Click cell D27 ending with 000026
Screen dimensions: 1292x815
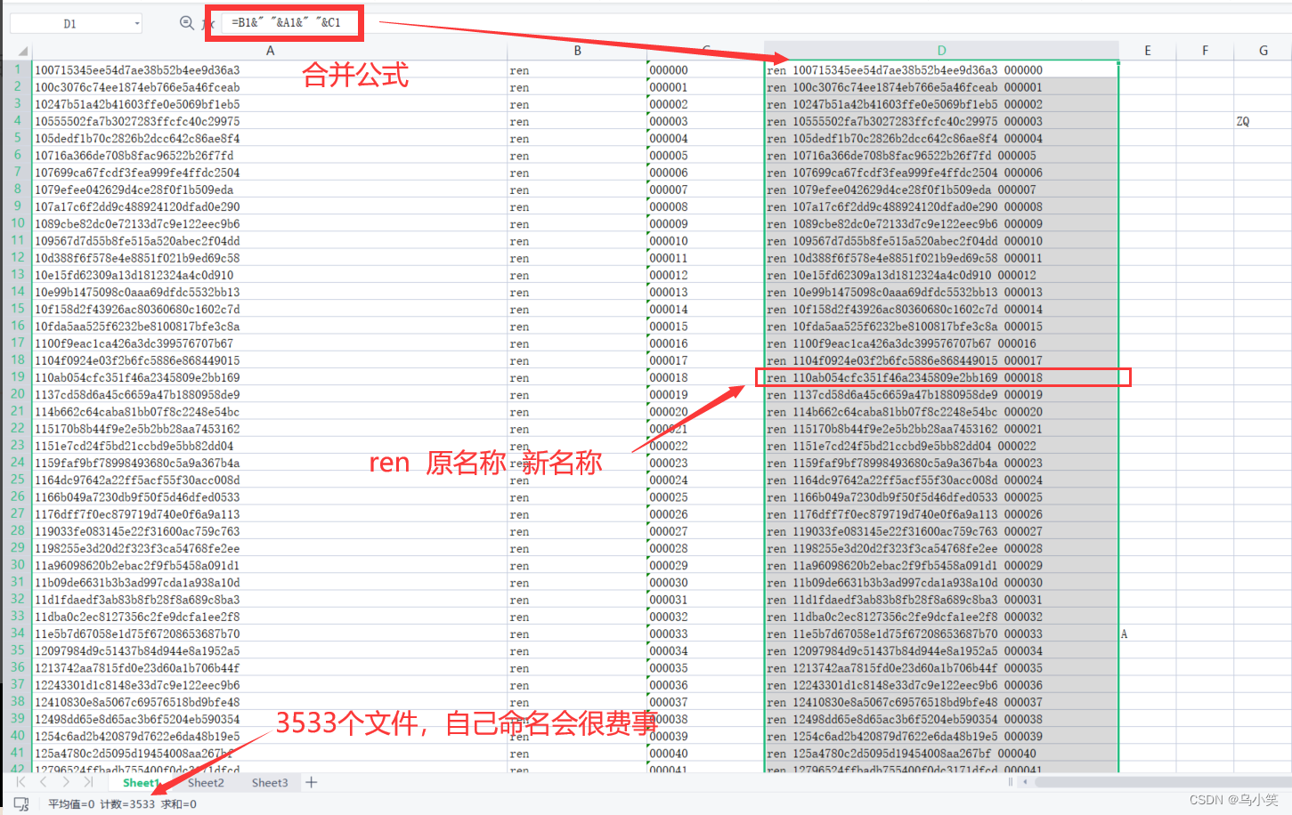(x=941, y=514)
